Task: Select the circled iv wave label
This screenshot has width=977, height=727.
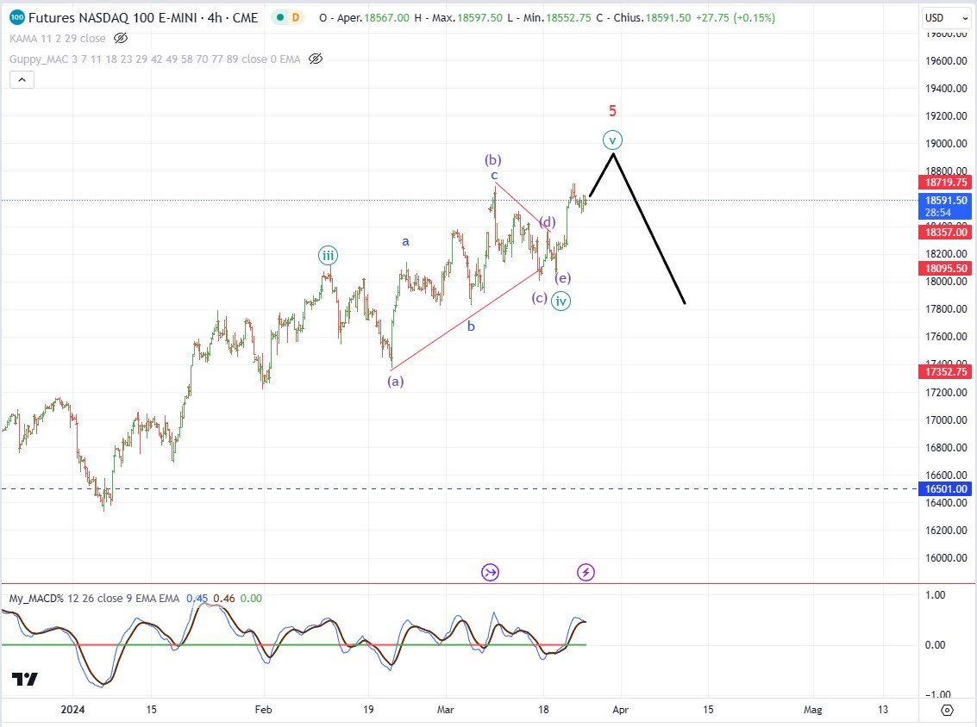Action: click(x=561, y=301)
